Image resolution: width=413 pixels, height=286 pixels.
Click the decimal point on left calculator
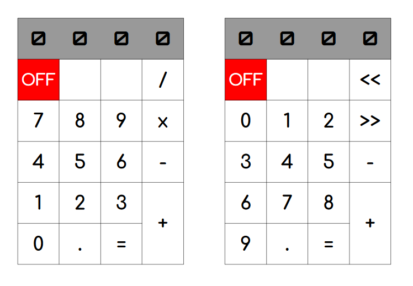[x=80, y=244]
